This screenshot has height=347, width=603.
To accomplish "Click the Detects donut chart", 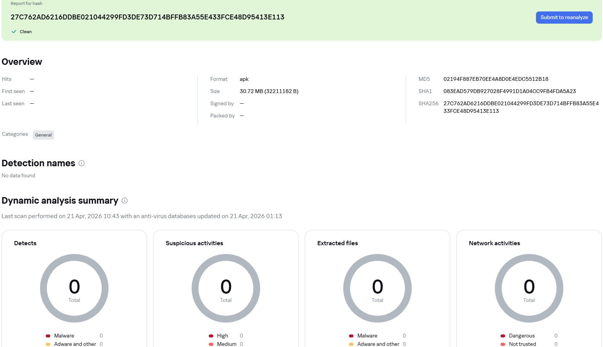I will tap(74, 288).
